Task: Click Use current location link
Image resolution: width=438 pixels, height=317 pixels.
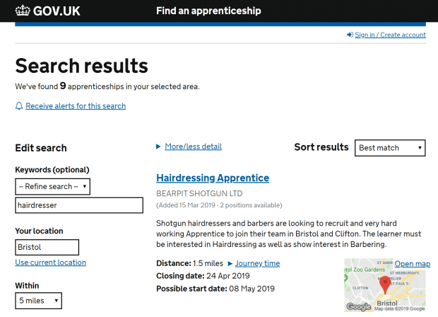Action: coord(50,263)
